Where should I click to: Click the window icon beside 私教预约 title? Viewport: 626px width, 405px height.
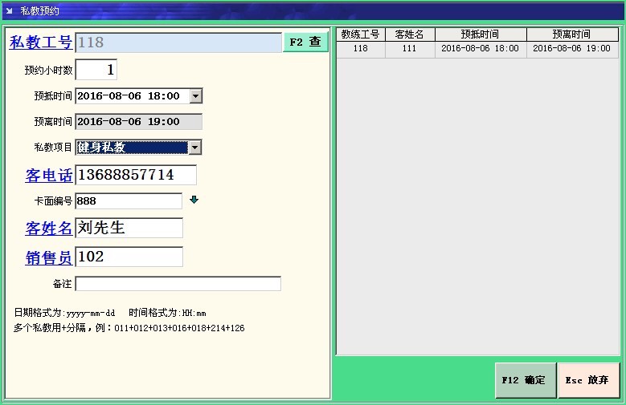[x=9, y=10]
